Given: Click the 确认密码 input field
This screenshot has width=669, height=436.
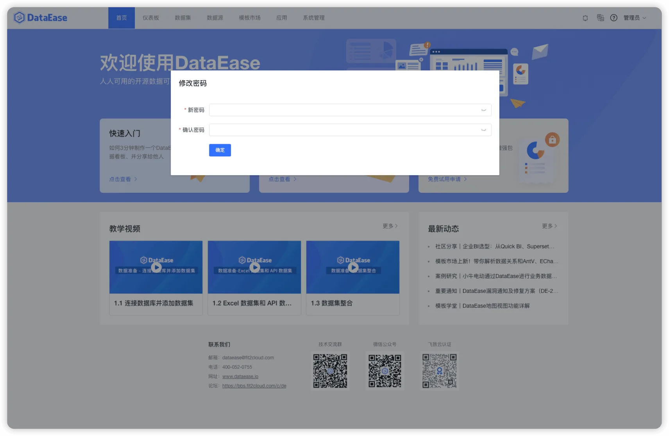Looking at the screenshot, I should point(350,130).
